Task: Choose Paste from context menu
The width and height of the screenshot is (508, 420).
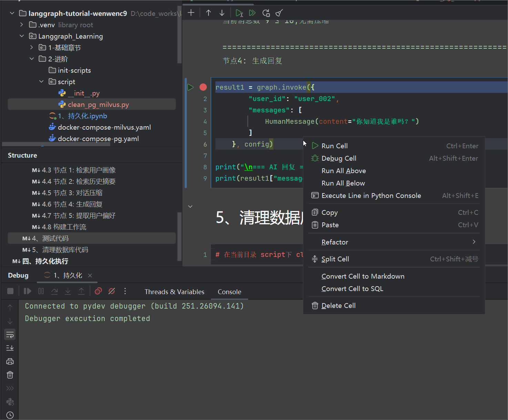Action: click(394, 225)
